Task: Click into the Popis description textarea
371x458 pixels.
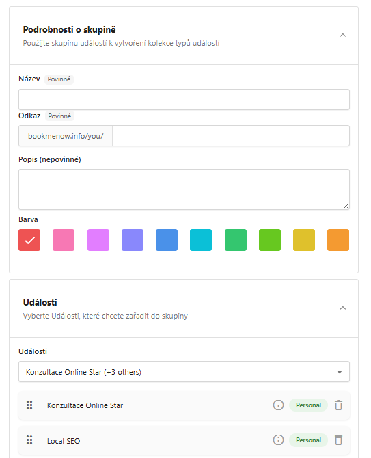Action: point(184,189)
